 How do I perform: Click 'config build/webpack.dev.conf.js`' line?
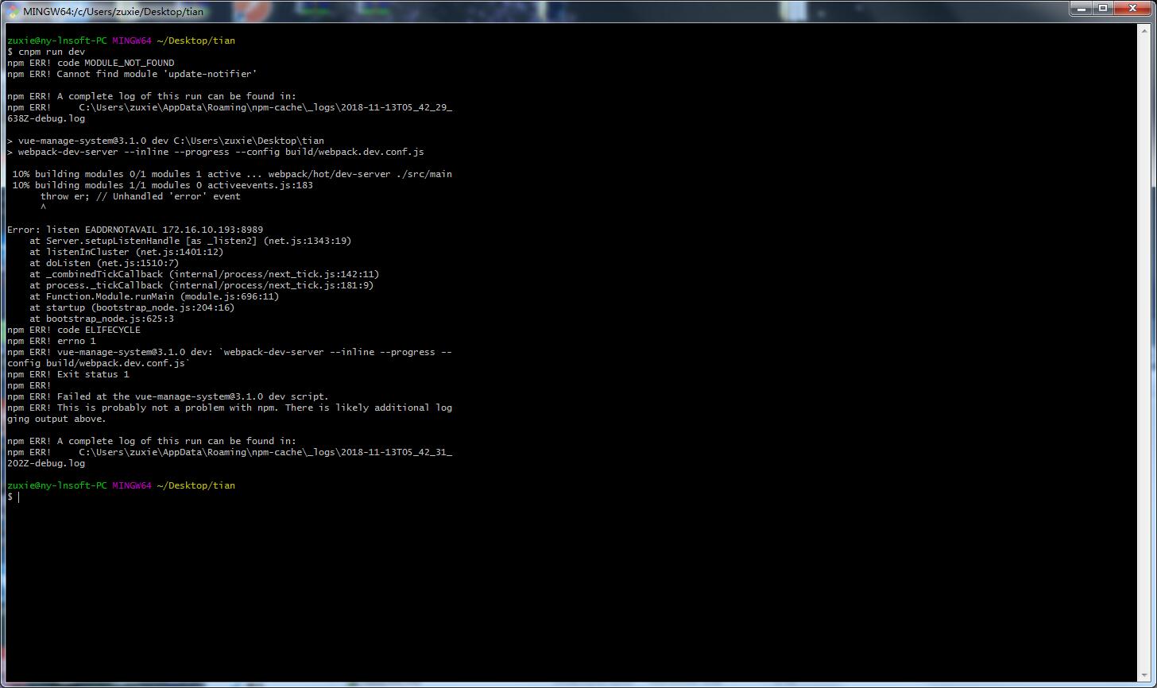coord(99,363)
